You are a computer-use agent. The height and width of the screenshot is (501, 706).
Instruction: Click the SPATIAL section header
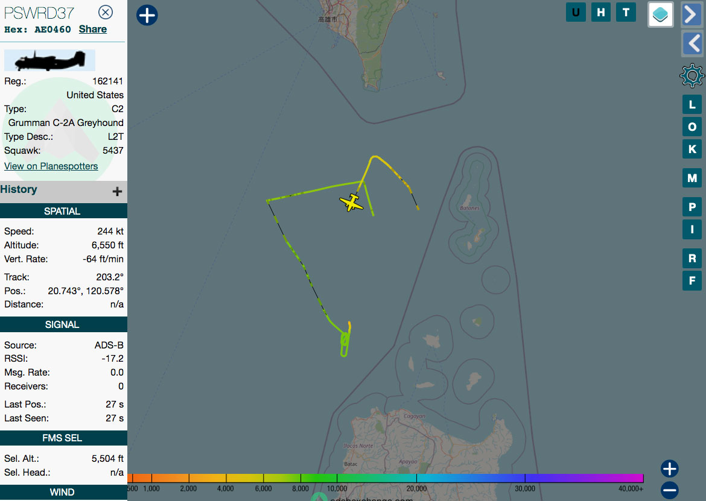point(63,211)
